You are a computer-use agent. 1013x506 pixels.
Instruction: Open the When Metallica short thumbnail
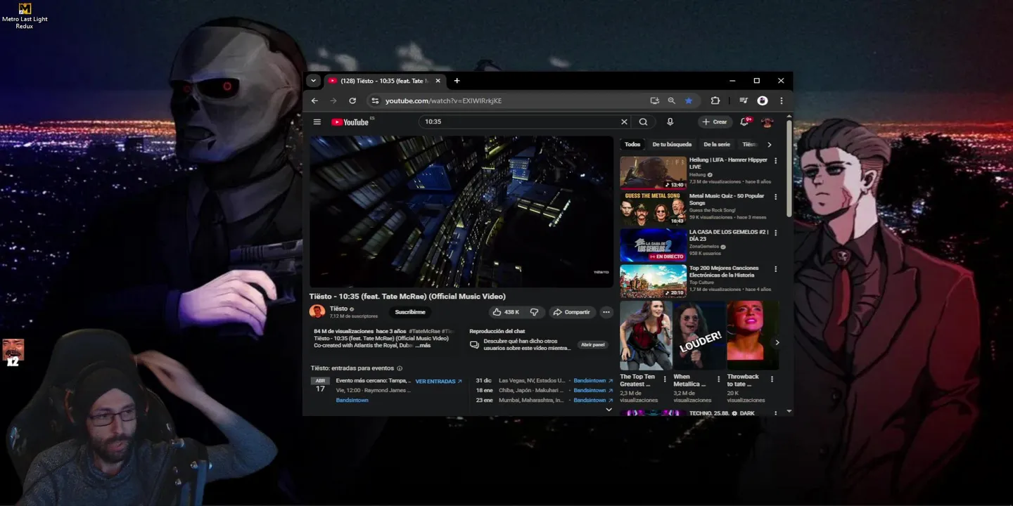pos(699,336)
